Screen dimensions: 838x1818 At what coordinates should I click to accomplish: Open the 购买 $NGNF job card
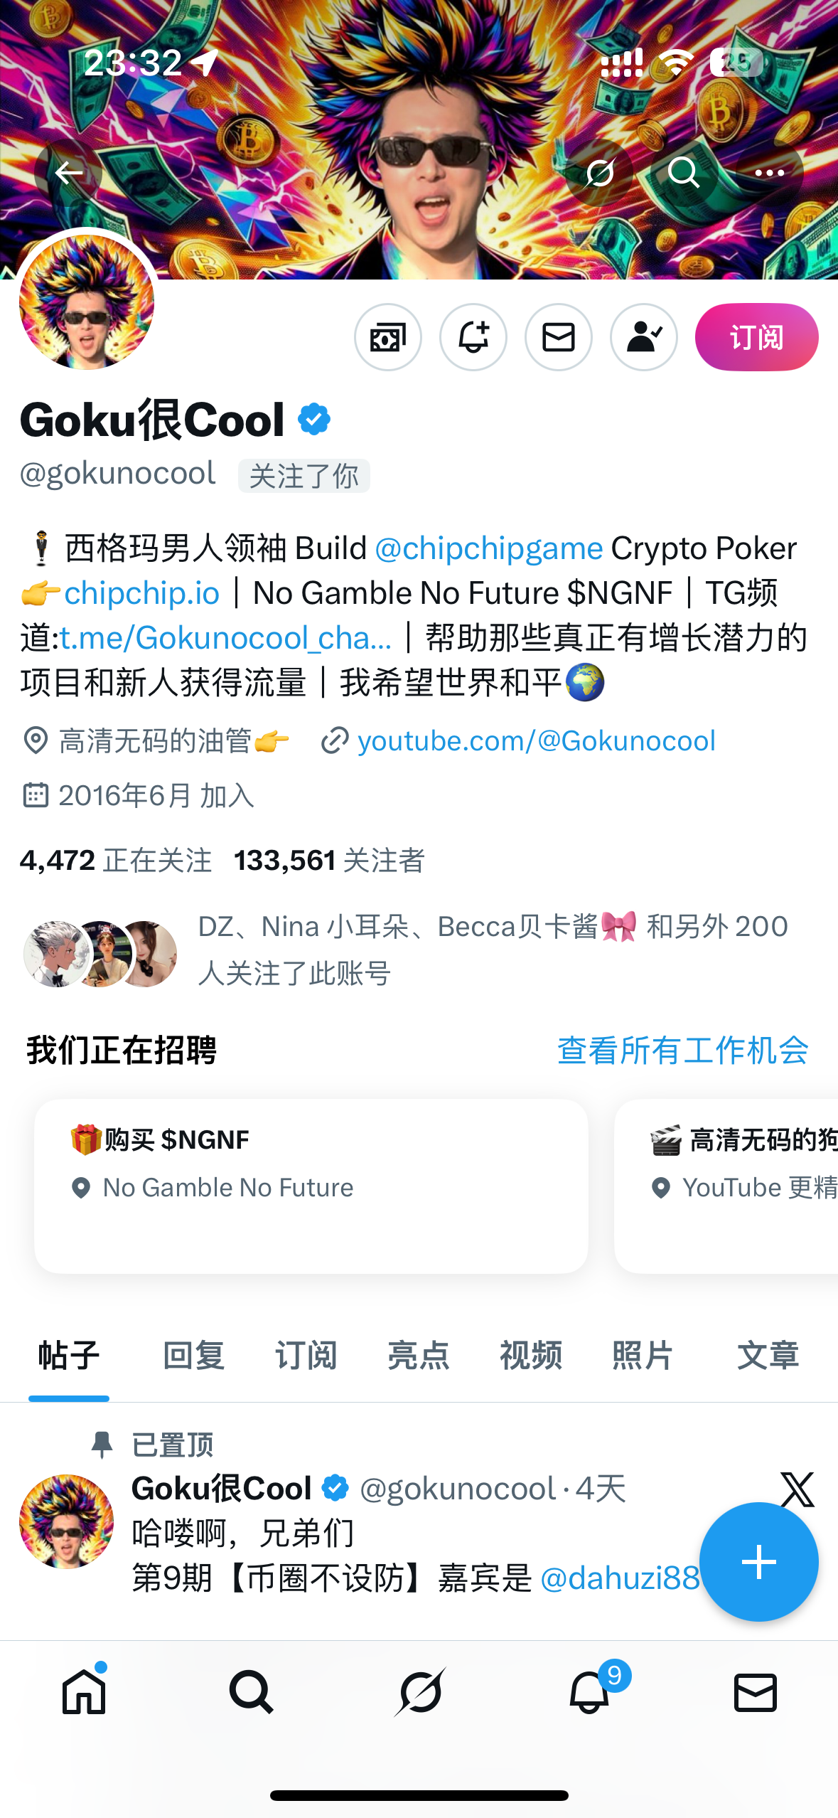tap(311, 1186)
